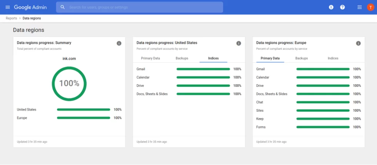This screenshot has width=377, height=165.
Task: Open the main hamburger menu
Action: click(x=8, y=7)
